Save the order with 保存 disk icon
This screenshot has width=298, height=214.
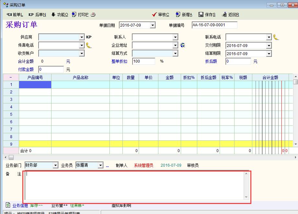click(x=207, y=15)
